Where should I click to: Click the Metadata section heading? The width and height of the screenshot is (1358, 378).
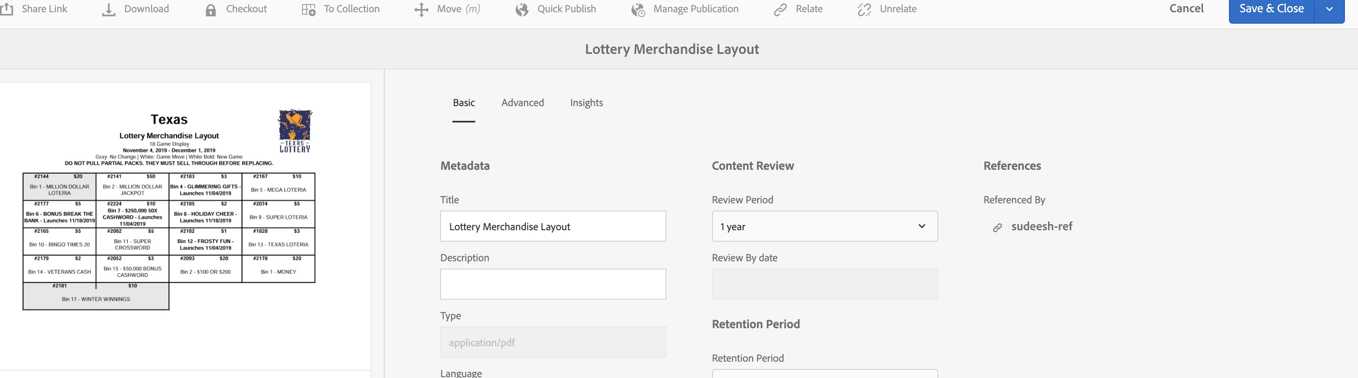tap(465, 166)
